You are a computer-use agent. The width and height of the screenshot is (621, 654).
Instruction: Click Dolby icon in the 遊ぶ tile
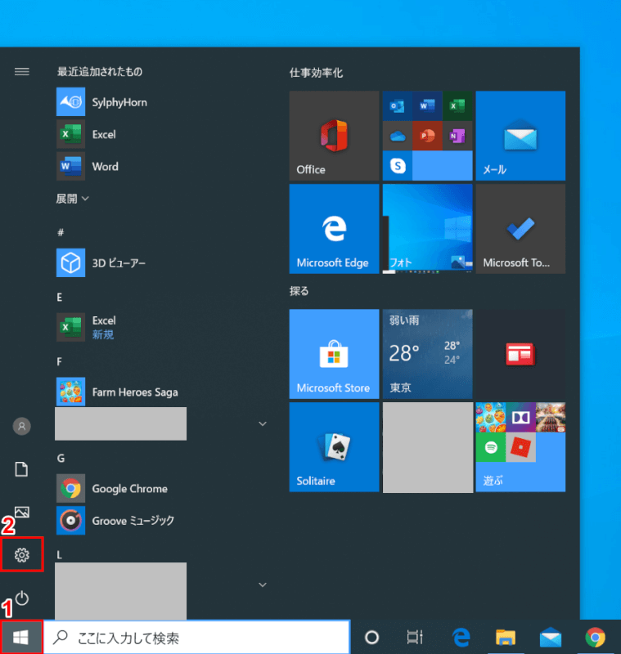[520, 417]
